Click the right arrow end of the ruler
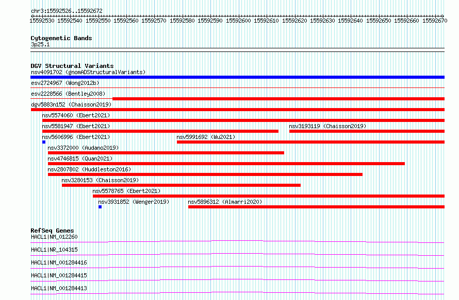 coord(443,16)
